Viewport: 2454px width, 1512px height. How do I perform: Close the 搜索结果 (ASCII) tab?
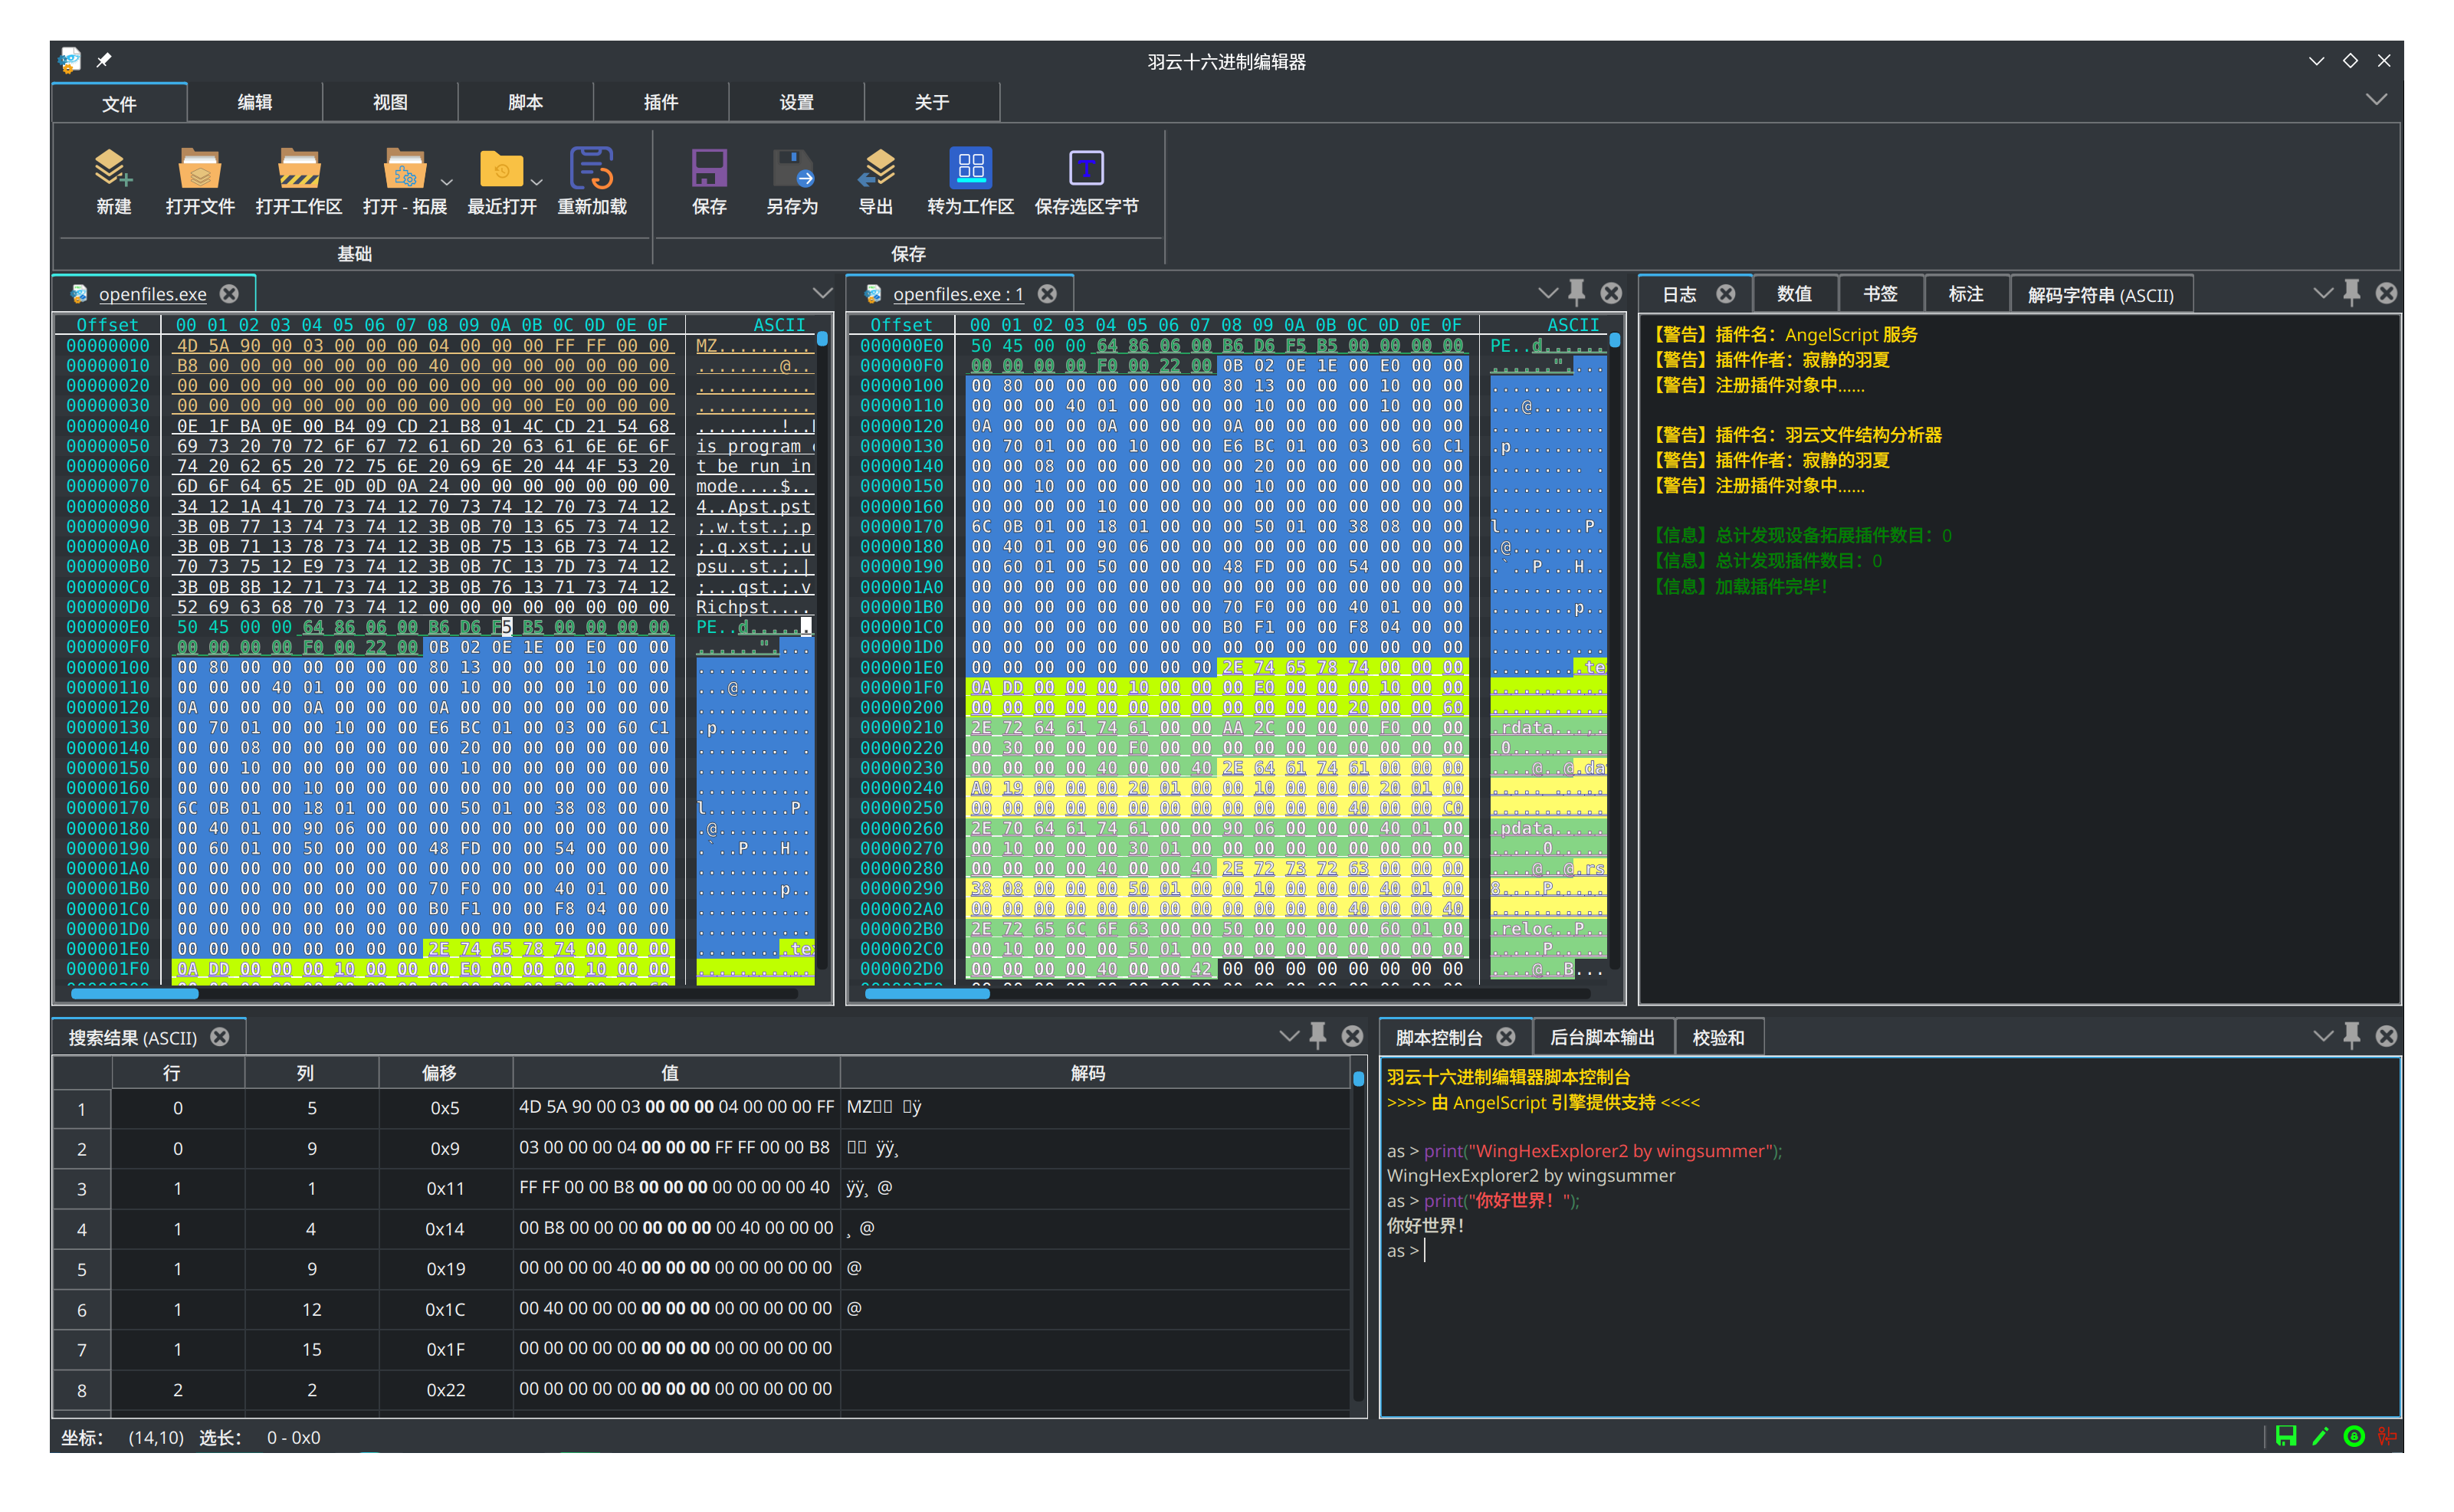point(219,1037)
